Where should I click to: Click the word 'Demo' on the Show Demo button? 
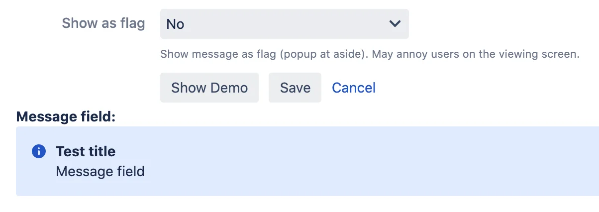click(229, 88)
